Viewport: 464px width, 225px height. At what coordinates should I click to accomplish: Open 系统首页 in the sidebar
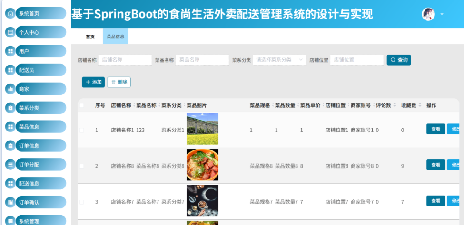click(x=41, y=13)
